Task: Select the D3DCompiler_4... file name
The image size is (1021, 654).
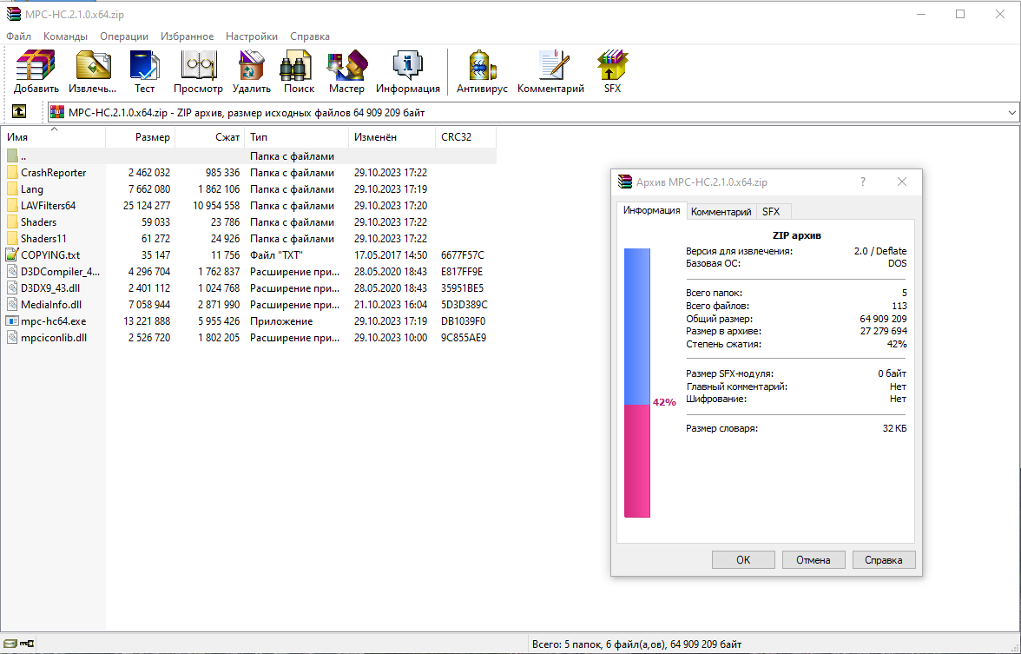Action: (61, 272)
